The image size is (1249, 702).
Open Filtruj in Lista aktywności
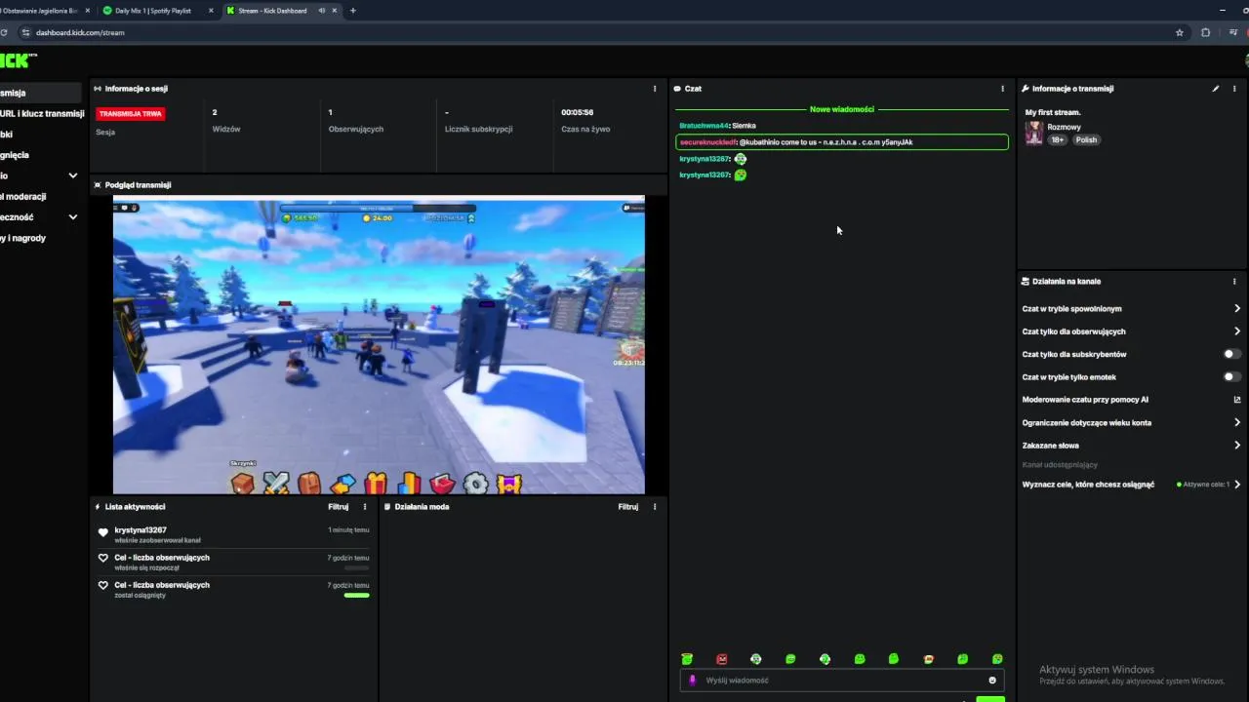[338, 507]
